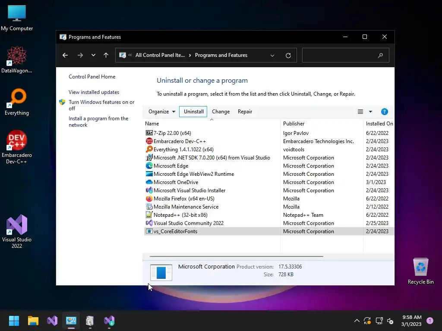Open File Explorer from the taskbar
The height and width of the screenshot is (331, 442).
(x=33, y=321)
